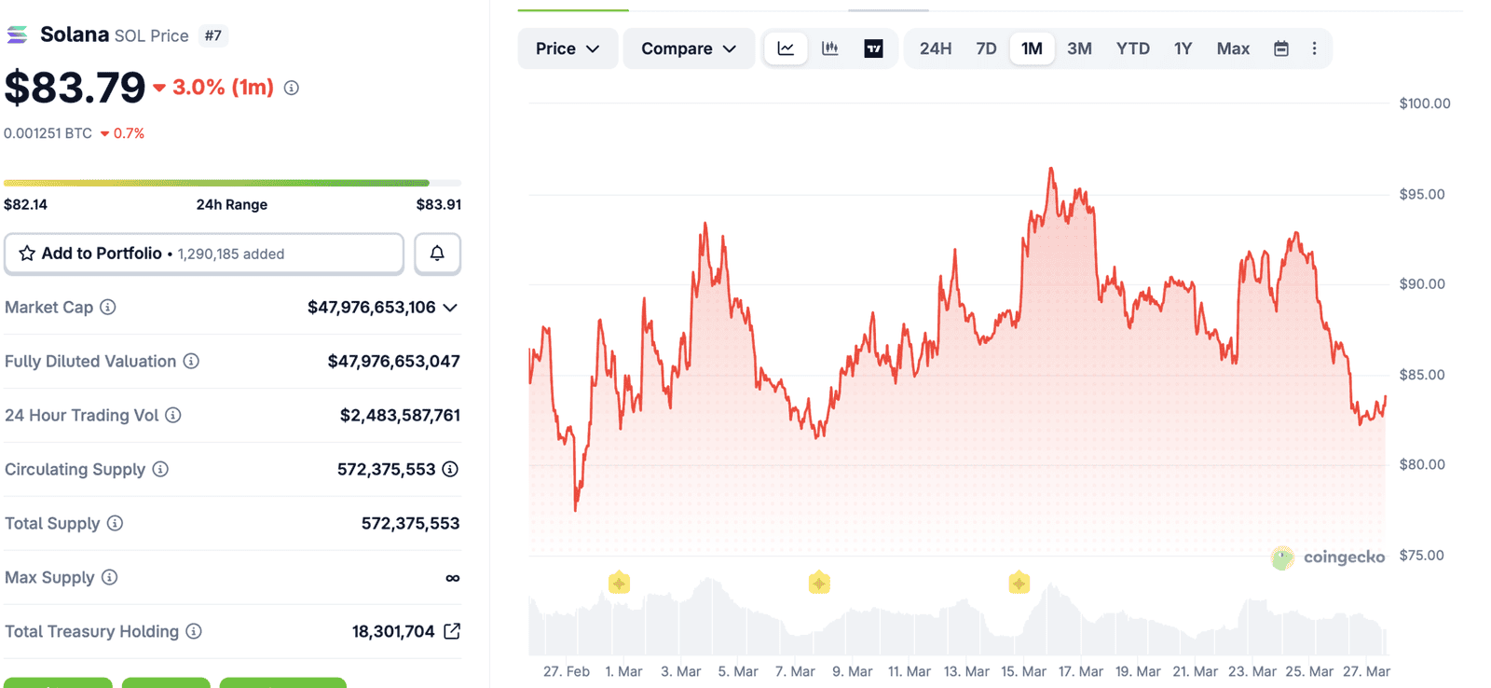
Task: Click the 27. Feb x-axis date label
Action: [x=567, y=671]
